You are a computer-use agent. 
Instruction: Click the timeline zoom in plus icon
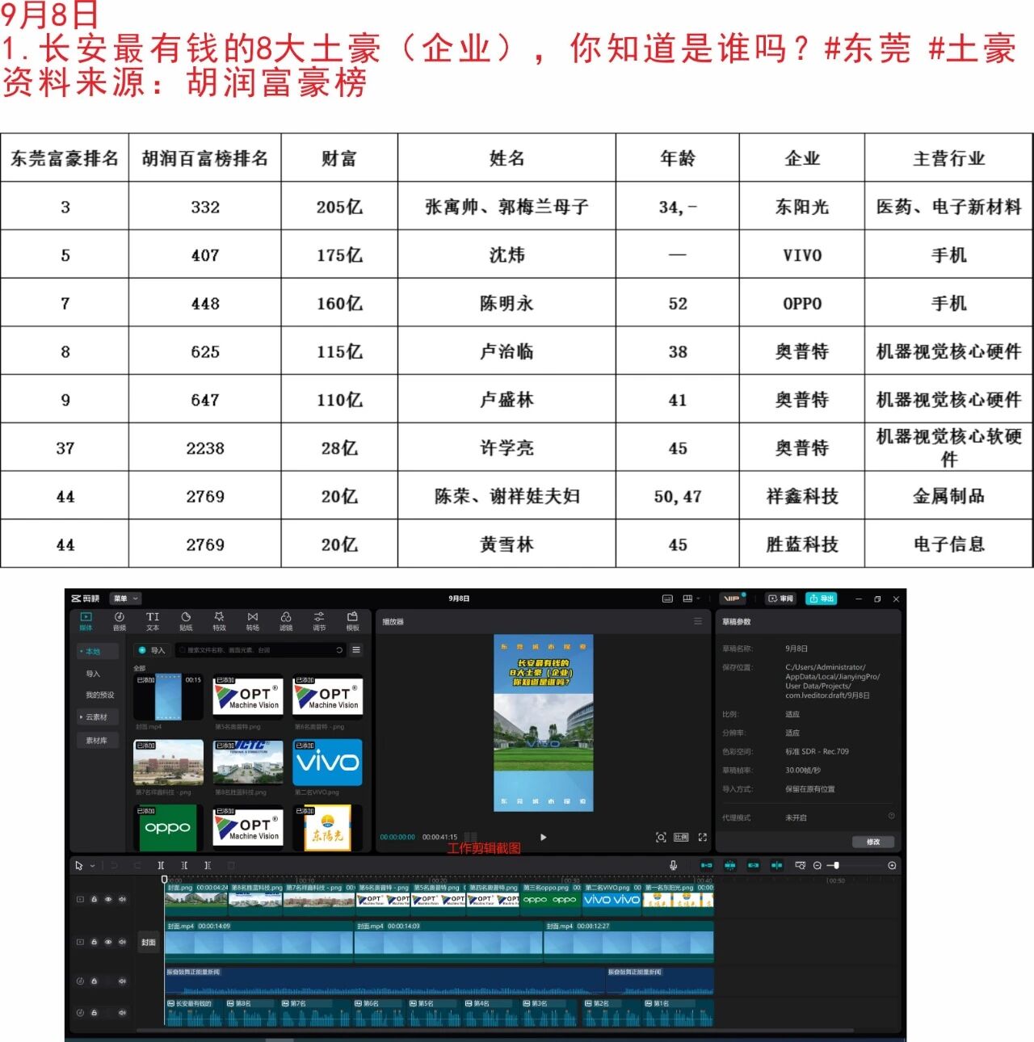tap(892, 865)
